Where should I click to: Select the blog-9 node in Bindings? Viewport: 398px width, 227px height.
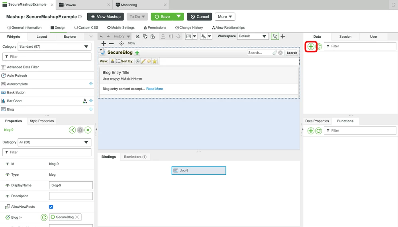pos(199,171)
